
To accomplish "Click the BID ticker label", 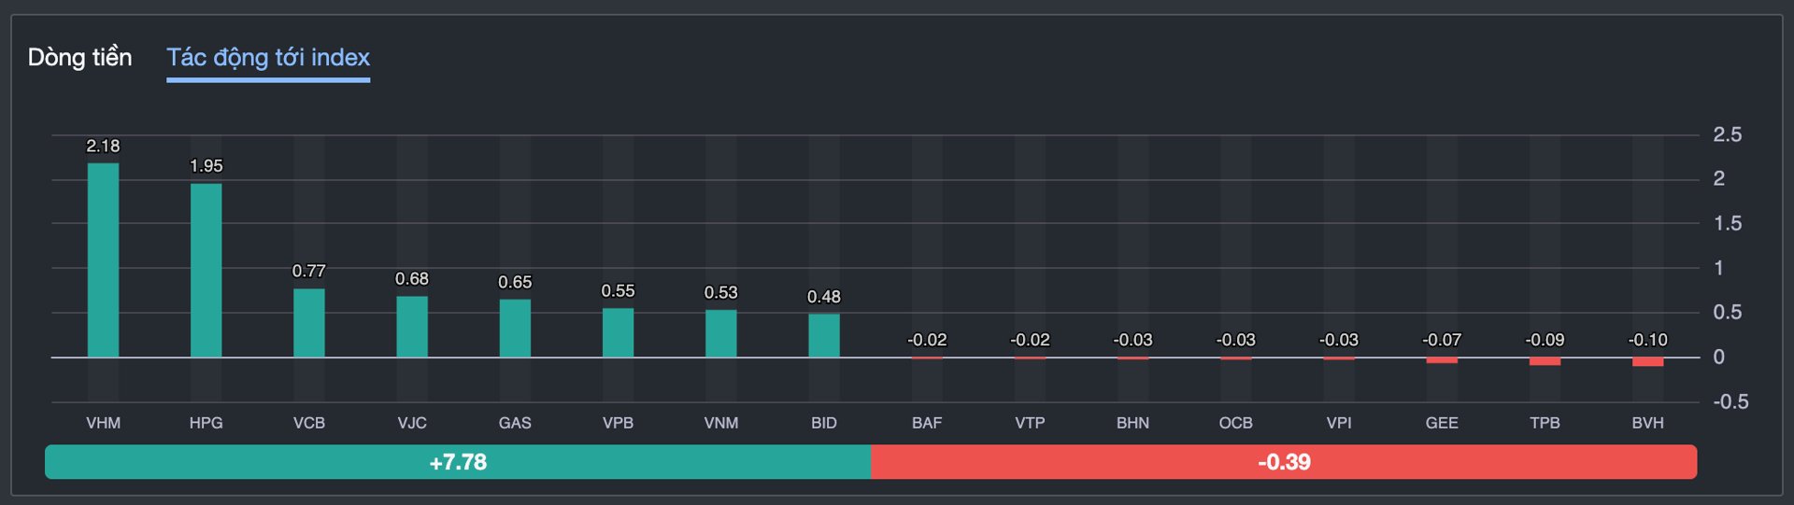I will (824, 423).
